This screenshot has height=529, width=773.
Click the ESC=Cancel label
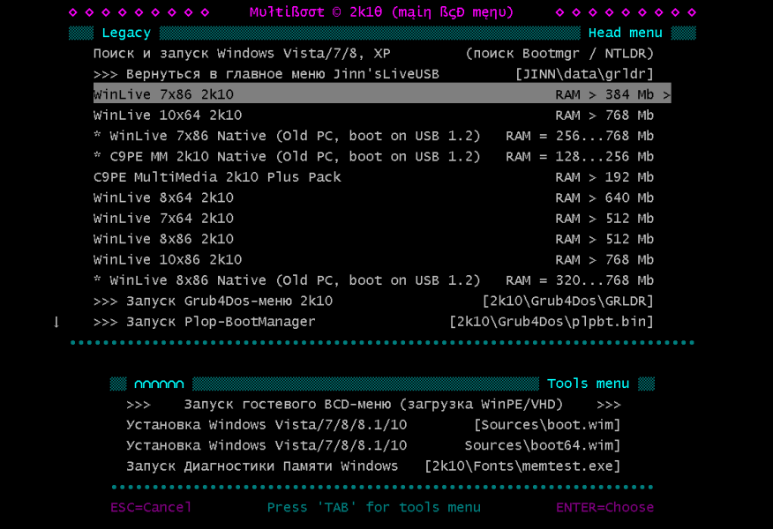pyautogui.click(x=151, y=508)
